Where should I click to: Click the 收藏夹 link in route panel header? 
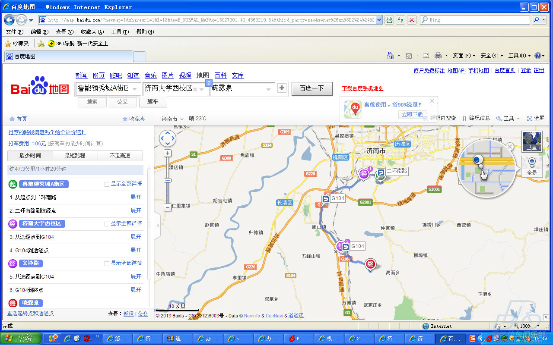tap(134, 119)
